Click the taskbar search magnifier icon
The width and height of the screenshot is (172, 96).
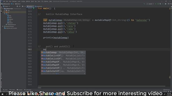pos(7,94)
